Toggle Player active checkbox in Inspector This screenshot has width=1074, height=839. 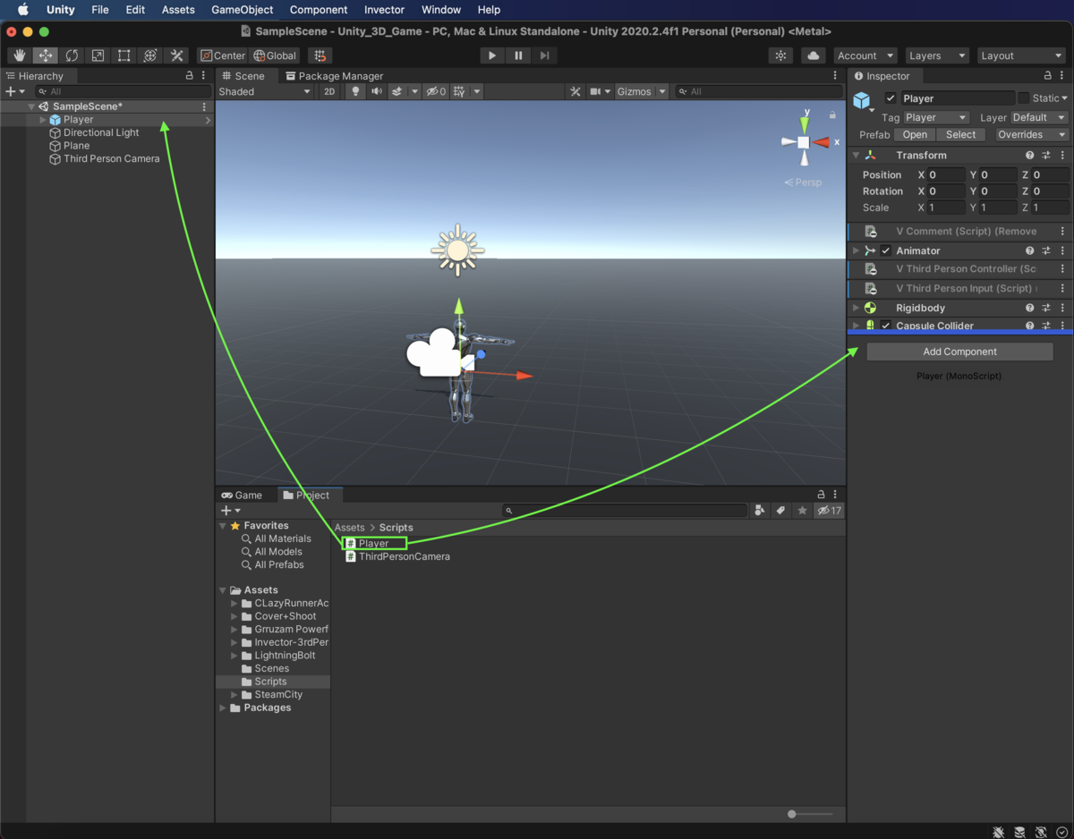(x=891, y=98)
